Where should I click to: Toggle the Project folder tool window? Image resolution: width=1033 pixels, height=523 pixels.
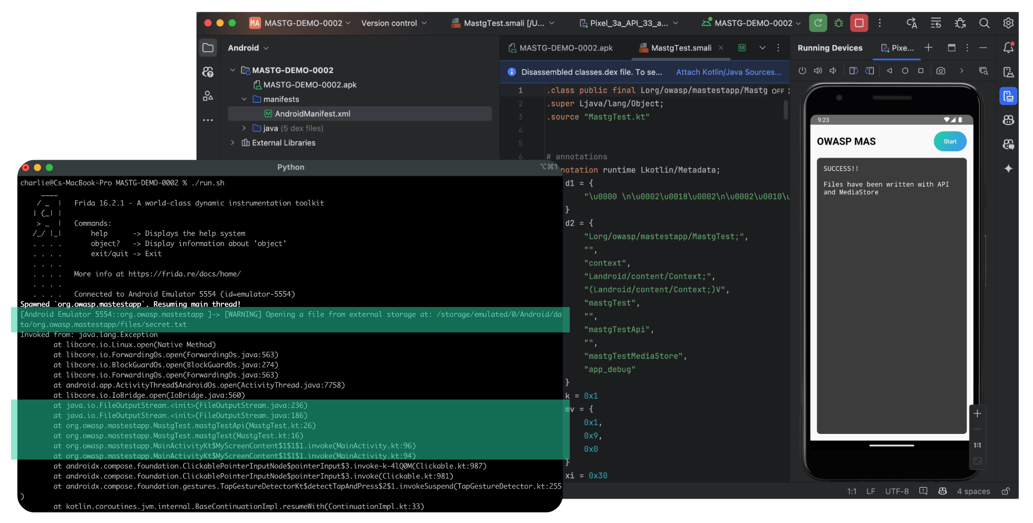click(208, 48)
